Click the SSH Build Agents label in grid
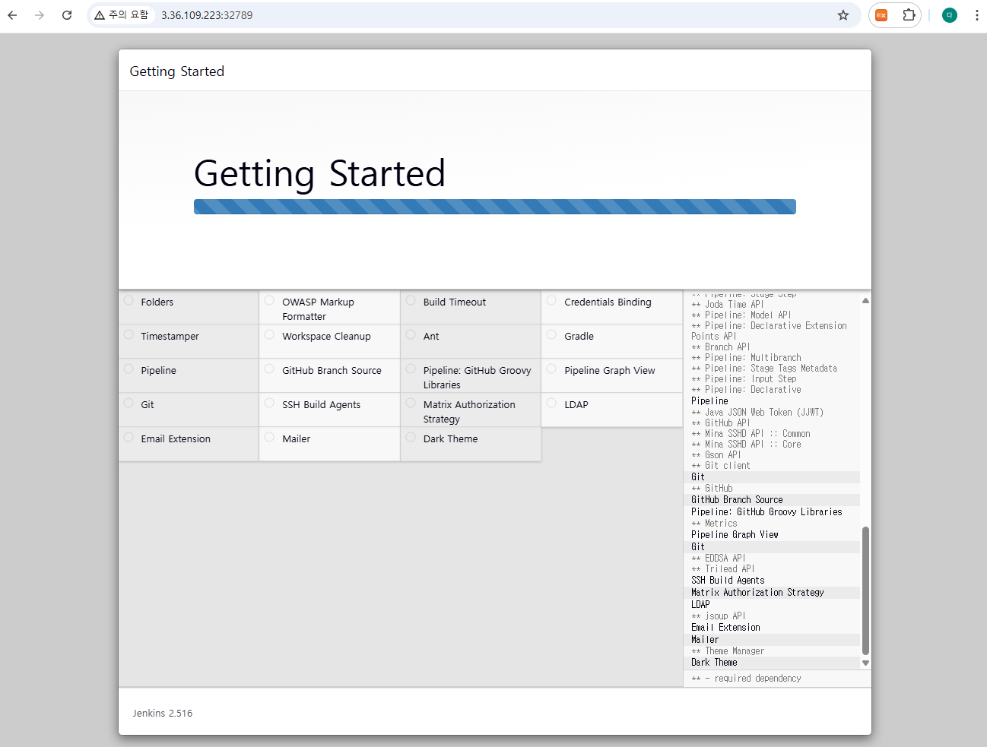Image resolution: width=987 pixels, height=747 pixels. [x=321, y=404]
